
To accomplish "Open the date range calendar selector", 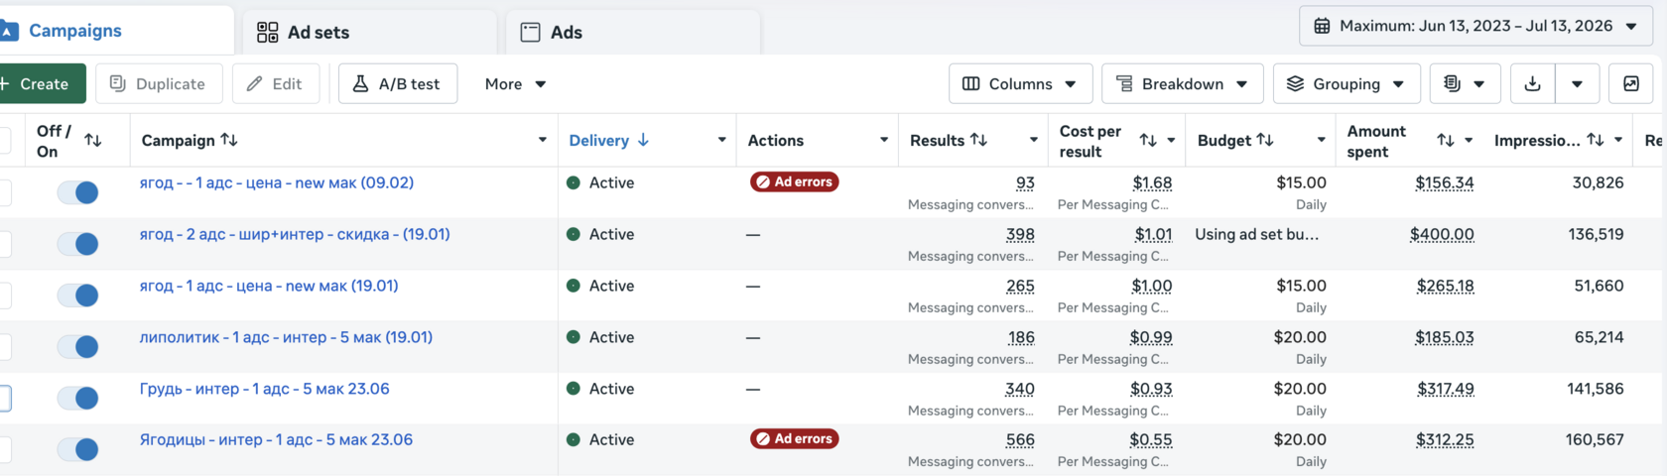I will coord(1475,26).
